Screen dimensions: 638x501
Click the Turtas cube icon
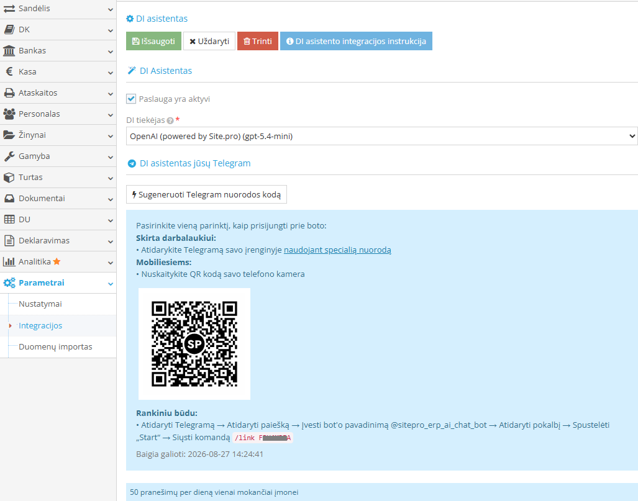(9, 178)
